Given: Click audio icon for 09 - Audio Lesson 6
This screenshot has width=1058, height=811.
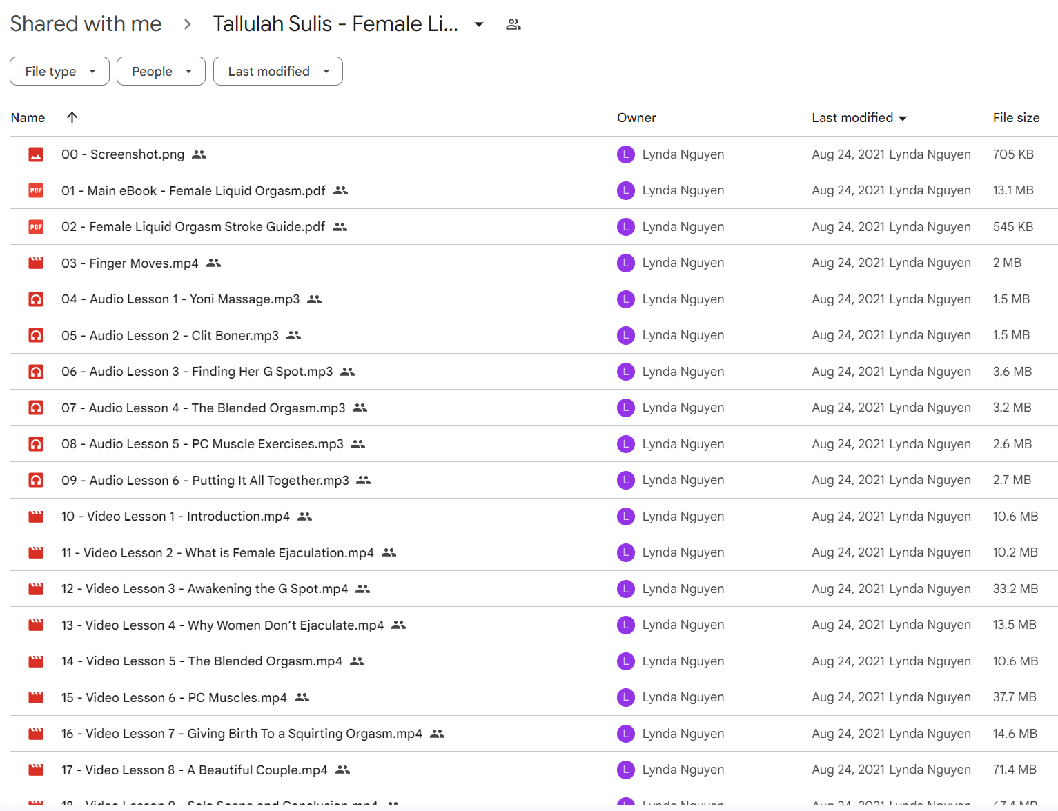Looking at the screenshot, I should [x=36, y=480].
